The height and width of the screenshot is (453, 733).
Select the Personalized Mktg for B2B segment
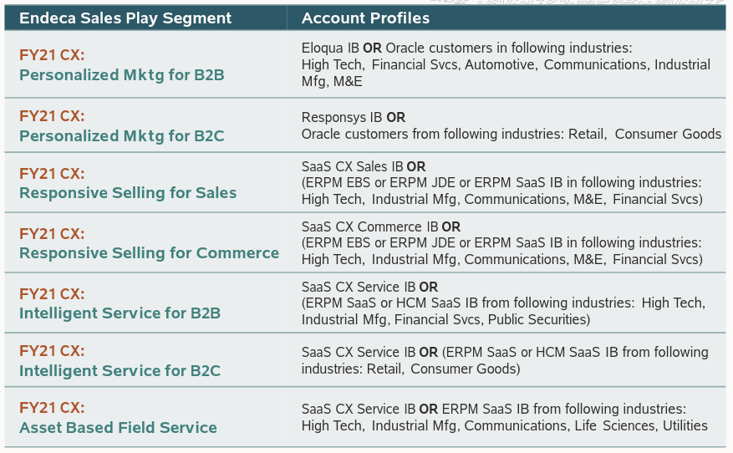coord(121,75)
